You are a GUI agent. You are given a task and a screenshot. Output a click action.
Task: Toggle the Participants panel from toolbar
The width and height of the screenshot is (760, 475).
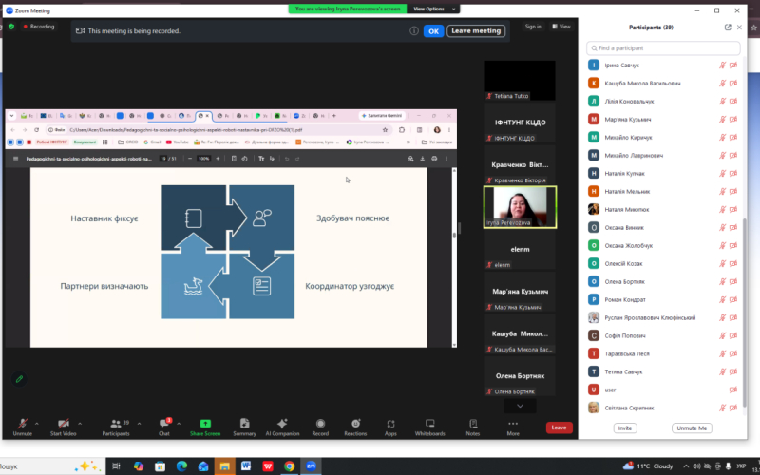click(x=116, y=427)
